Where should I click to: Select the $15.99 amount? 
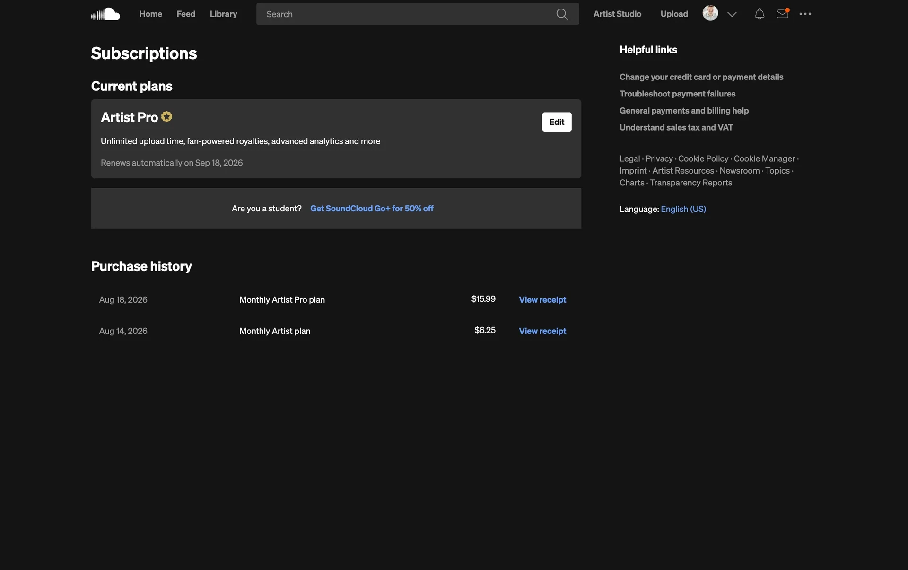tap(483, 299)
